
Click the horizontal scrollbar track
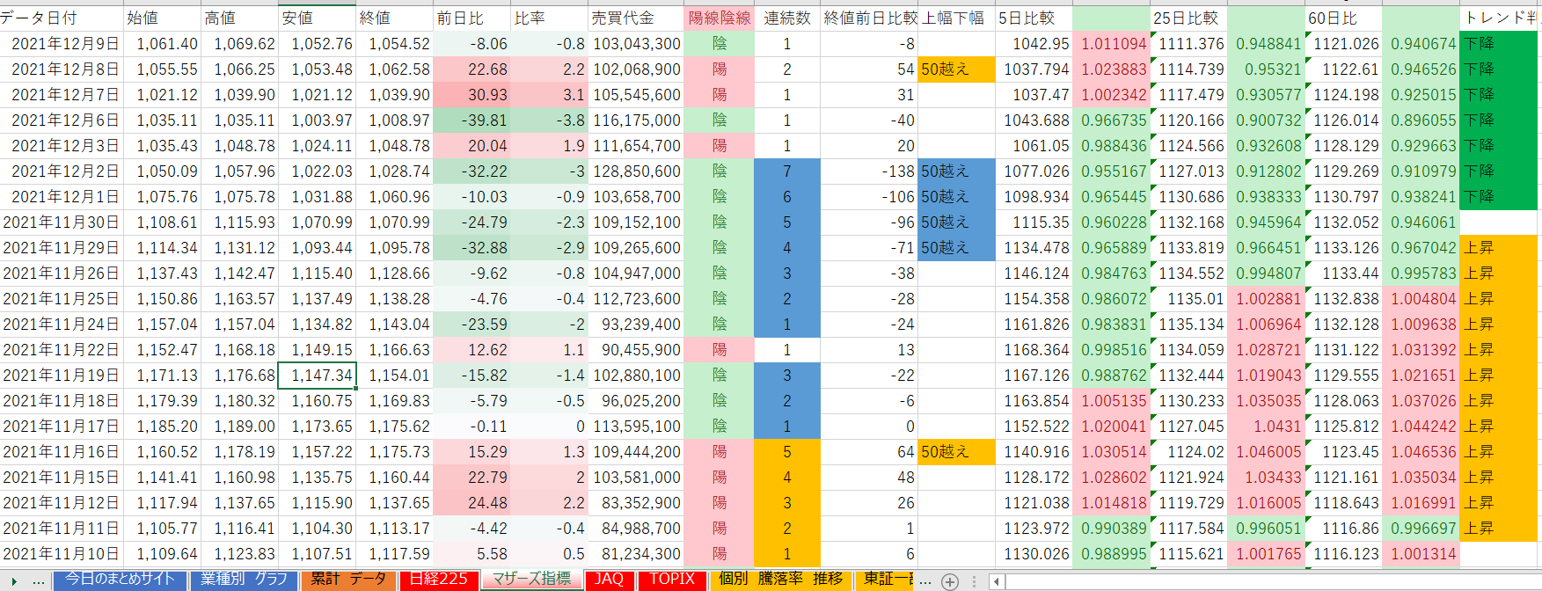coord(1267,580)
